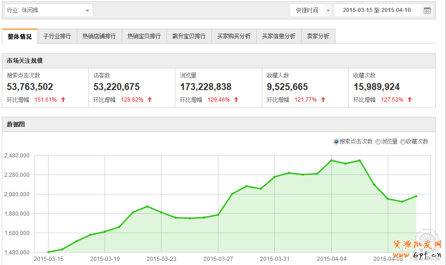Image resolution: width=446 pixels, height=265 pixels.
Task: Click the date range input field
Action: [x=377, y=11]
